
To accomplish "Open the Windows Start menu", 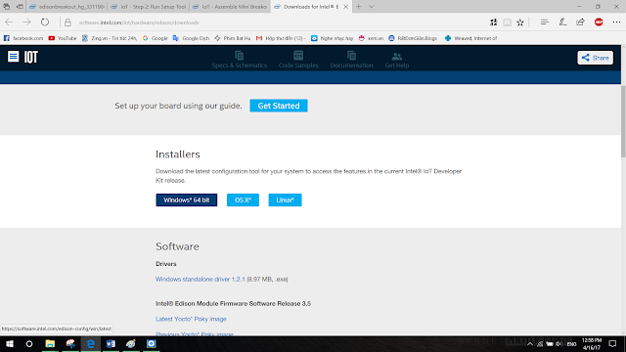I will [x=9, y=343].
